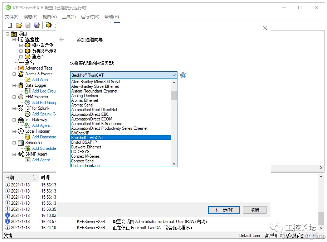Image resolution: width=327 pixels, height=242 pixels.
Task: Go back with the wizard arrow
Action: tap(62, 39)
